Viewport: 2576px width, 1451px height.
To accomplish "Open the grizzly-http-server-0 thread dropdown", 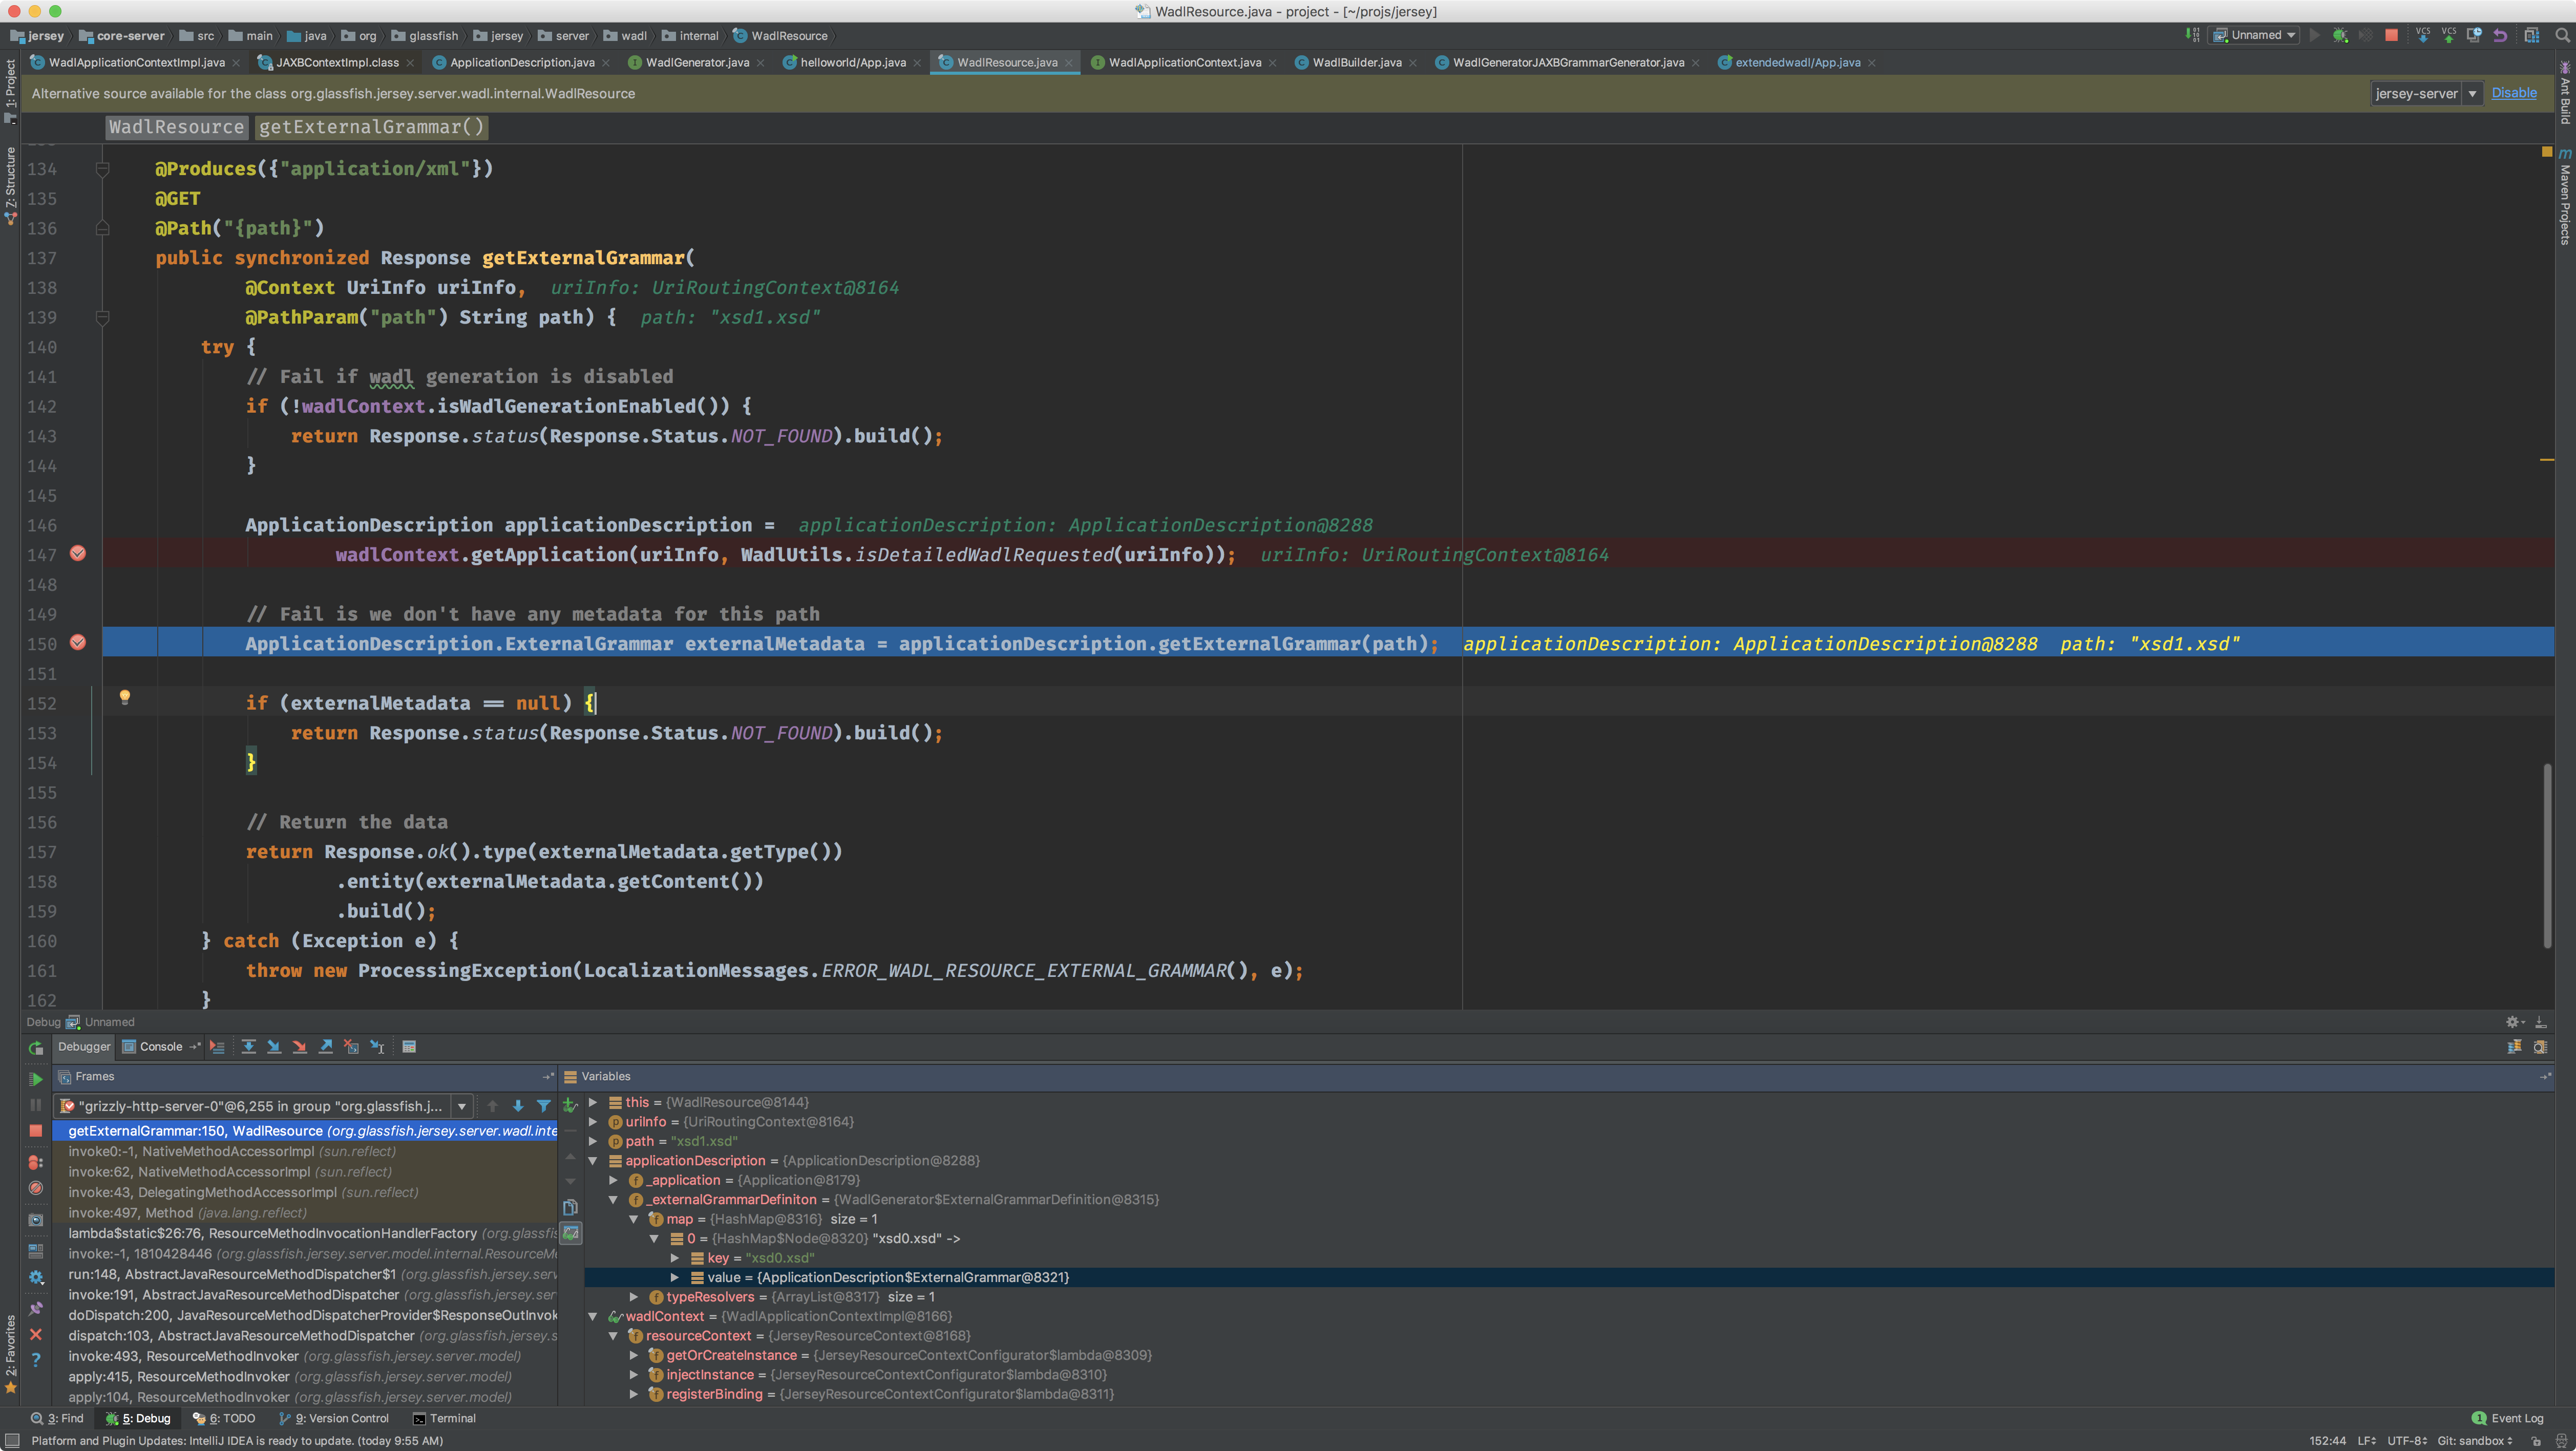I will 461,1106.
